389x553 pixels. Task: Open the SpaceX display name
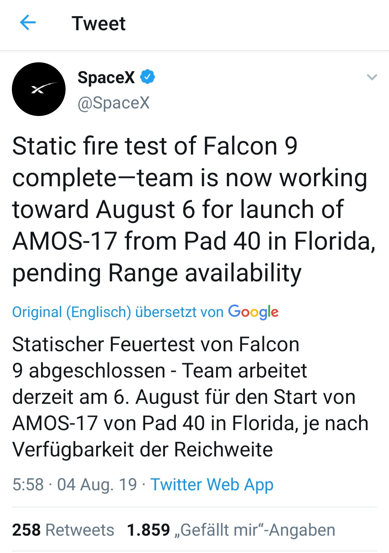point(106,77)
